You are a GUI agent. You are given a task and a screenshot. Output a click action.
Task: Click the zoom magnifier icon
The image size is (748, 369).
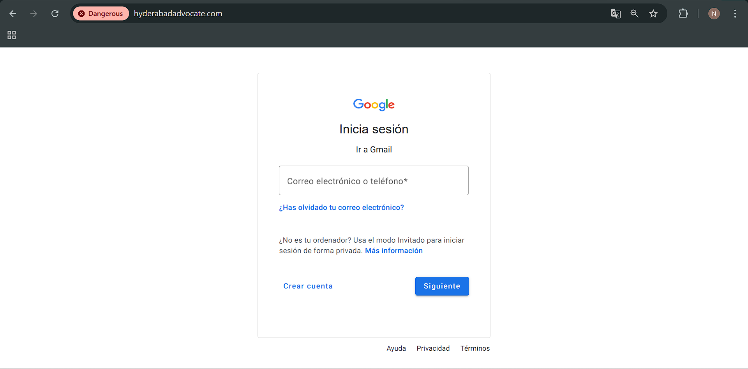pyautogui.click(x=634, y=14)
